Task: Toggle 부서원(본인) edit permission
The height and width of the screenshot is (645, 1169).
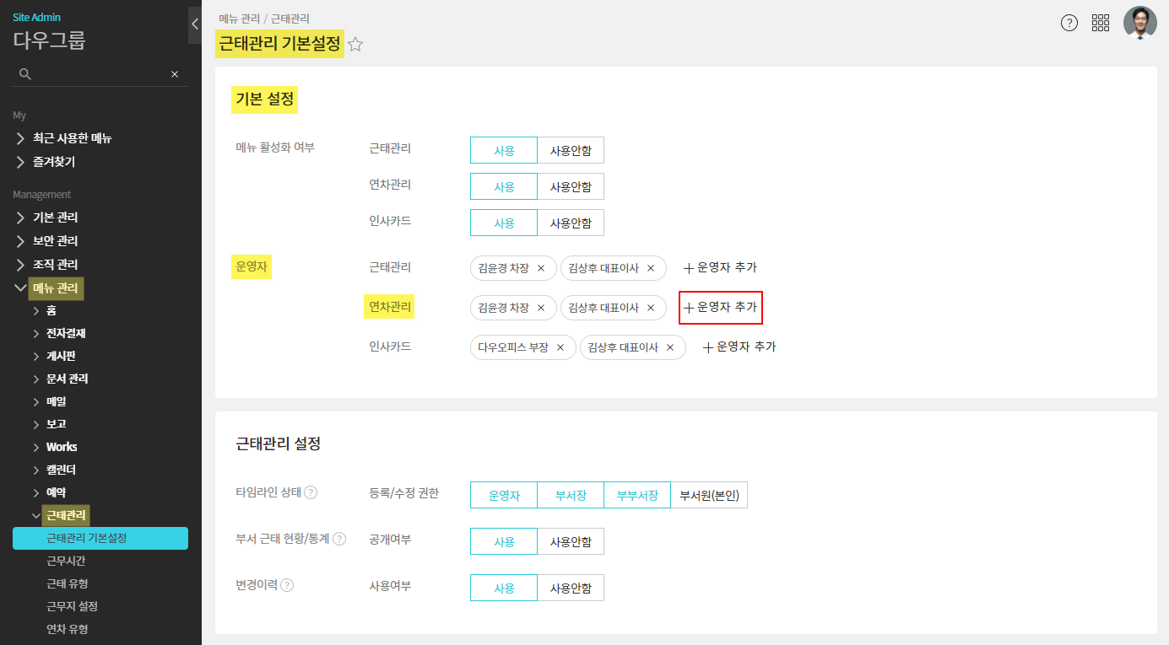Action: click(709, 496)
